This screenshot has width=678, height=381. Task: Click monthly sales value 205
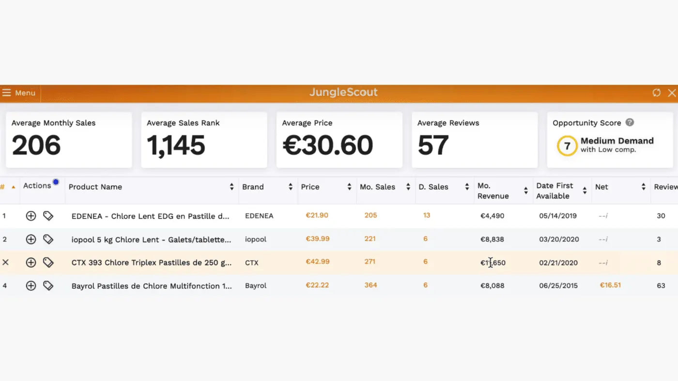370,215
